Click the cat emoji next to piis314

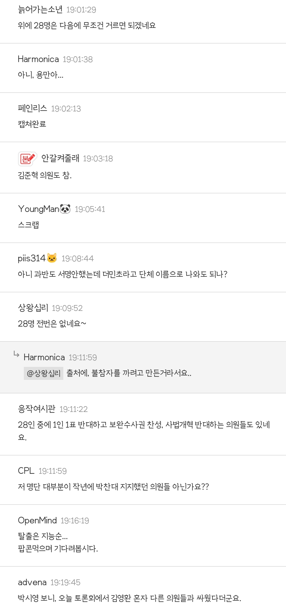52,258
